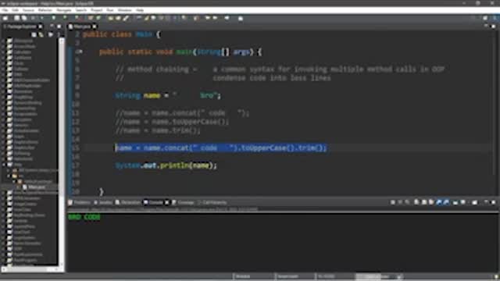The height and width of the screenshot is (281, 500).
Task: Close the Main.java editor tab
Action: (x=95, y=27)
